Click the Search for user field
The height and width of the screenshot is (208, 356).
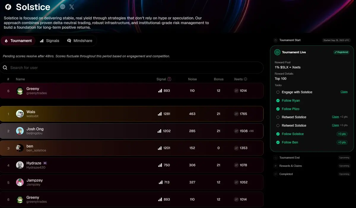tap(132, 68)
